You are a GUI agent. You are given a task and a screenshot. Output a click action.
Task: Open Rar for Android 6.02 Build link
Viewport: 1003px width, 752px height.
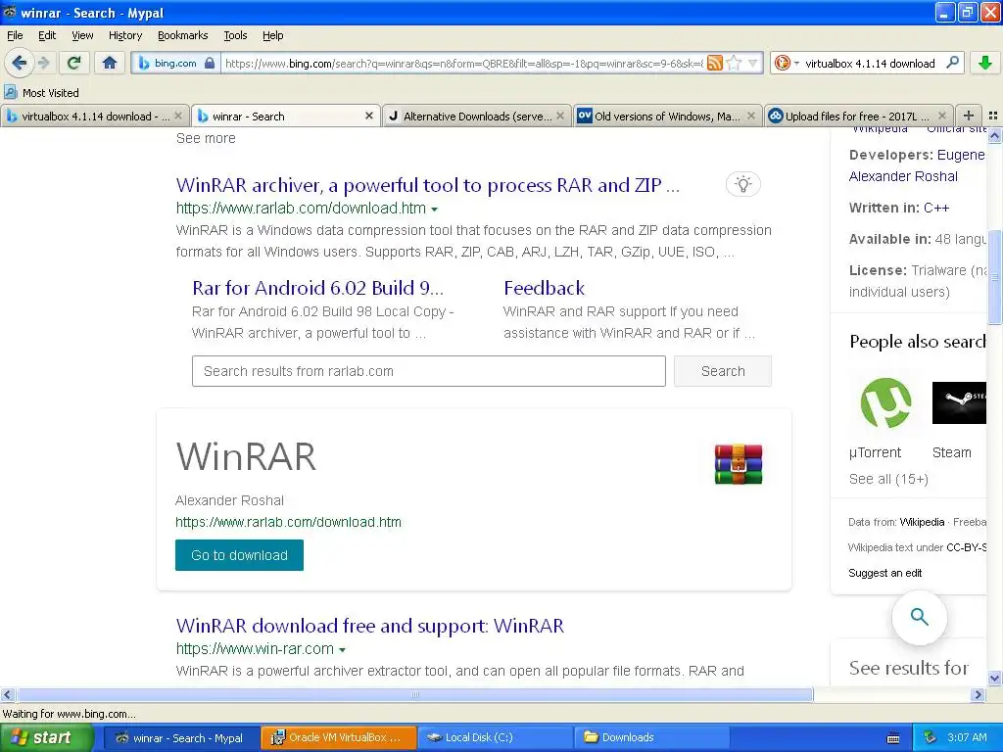click(317, 288)
